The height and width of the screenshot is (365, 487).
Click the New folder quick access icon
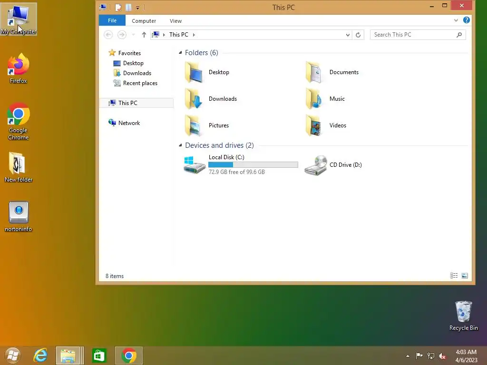tap(128, 7)
